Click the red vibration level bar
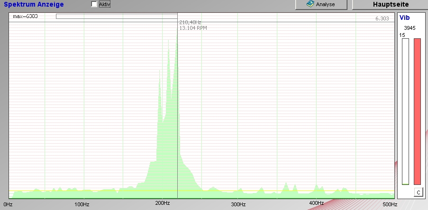428x210 pixels. (418, 112)
